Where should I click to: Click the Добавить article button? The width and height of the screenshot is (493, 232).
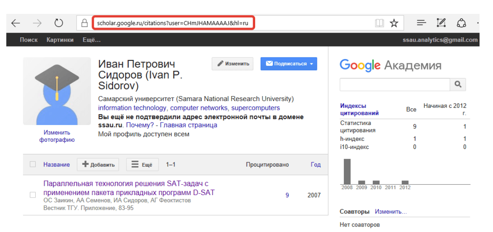pyautogui.click(x=98, y=164)
